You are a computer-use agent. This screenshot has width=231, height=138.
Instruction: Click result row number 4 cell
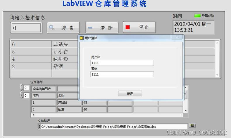pyautogui.click(x=31, y=59)
